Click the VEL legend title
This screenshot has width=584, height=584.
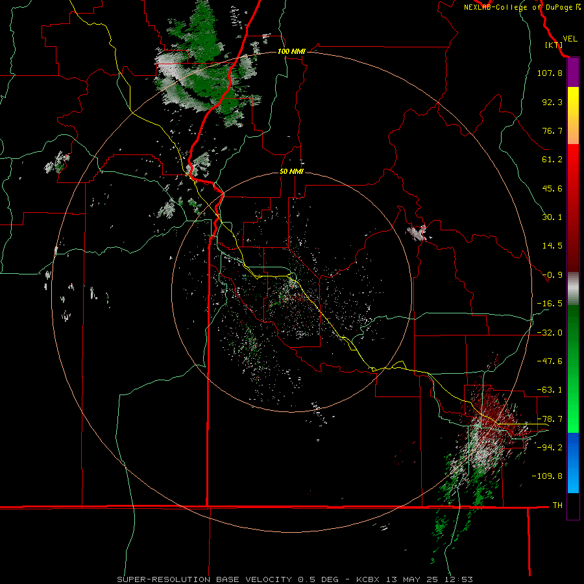pyautogui.click(x=570, y=39)
